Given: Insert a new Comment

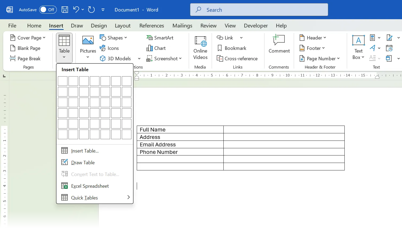Looking at the screenshot, I should coord(279,44).
